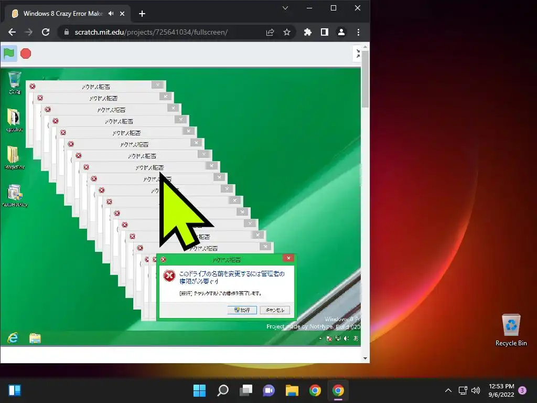Show hidden icons in the simulated tray
The image size is (537, 403).
[320, 338]
